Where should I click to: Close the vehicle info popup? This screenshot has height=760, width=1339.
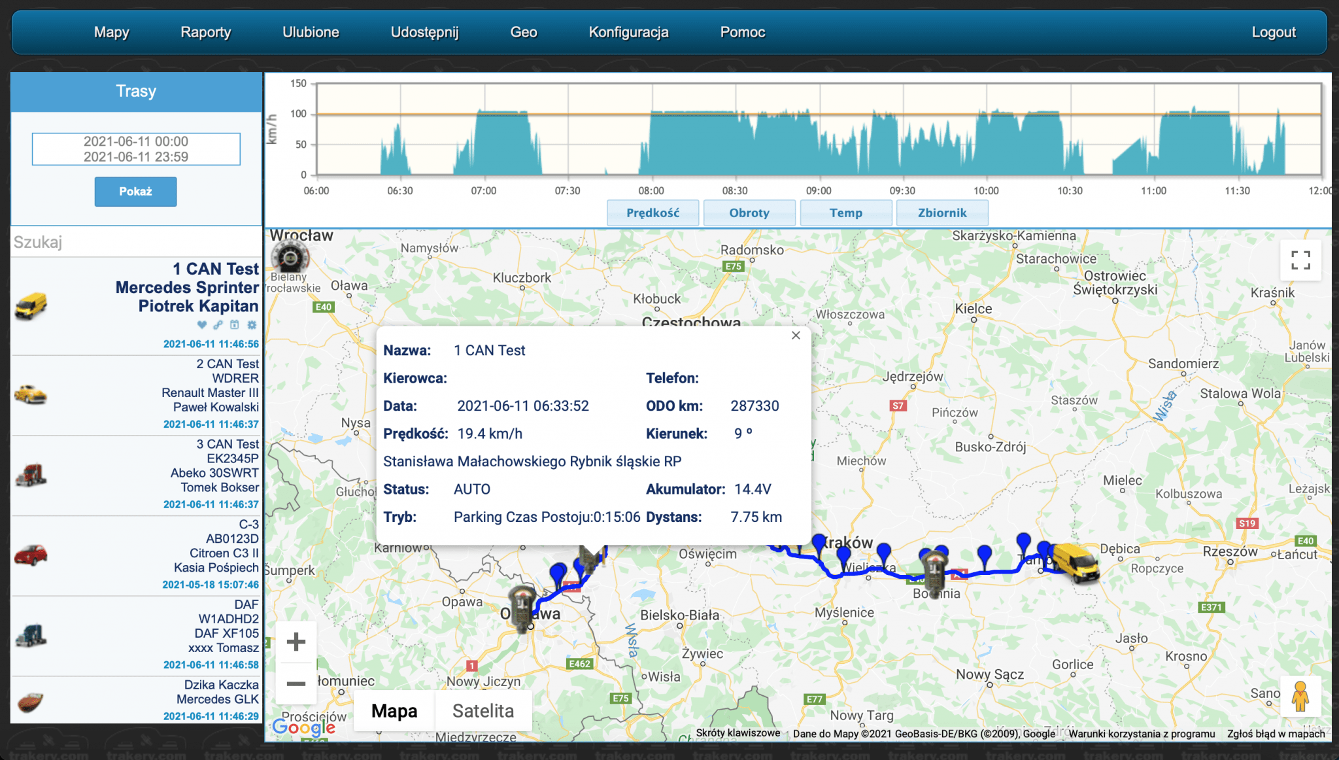click(796, 336)
